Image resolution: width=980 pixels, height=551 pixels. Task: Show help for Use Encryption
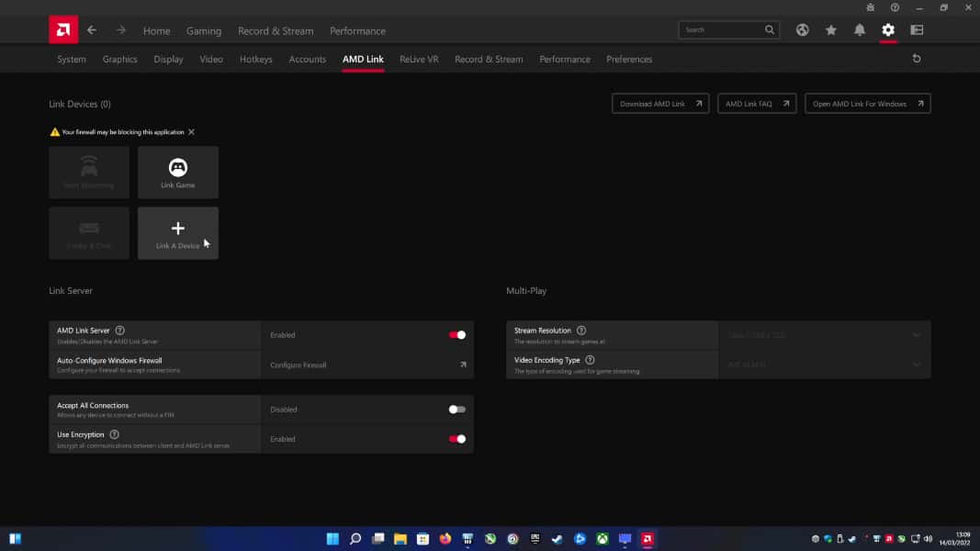(115, 434)
